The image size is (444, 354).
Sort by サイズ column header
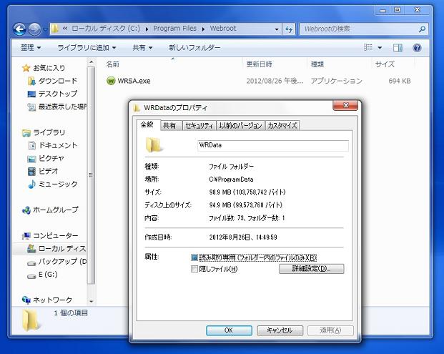pyautogui.click(x=385, y=64)
